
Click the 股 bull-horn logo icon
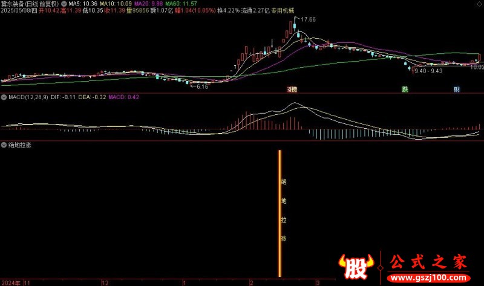pos(356,267)
